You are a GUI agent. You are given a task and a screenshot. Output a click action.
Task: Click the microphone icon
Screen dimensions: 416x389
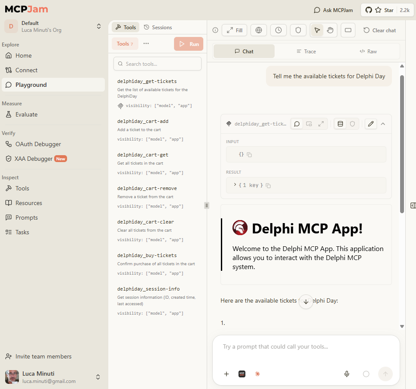[x=347, y=374]
